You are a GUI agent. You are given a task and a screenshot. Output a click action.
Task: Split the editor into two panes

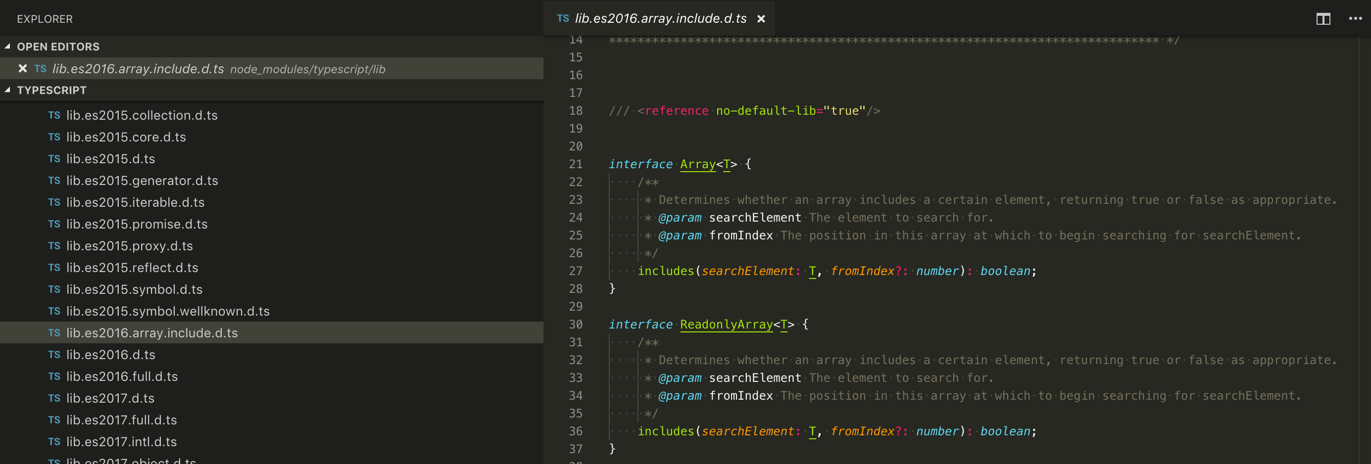click(1323, 19)
